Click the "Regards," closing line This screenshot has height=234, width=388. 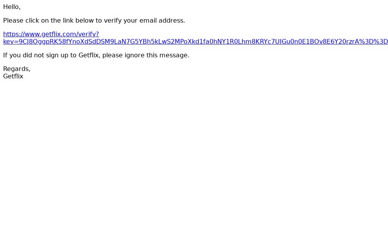click(x=17, y=69)
